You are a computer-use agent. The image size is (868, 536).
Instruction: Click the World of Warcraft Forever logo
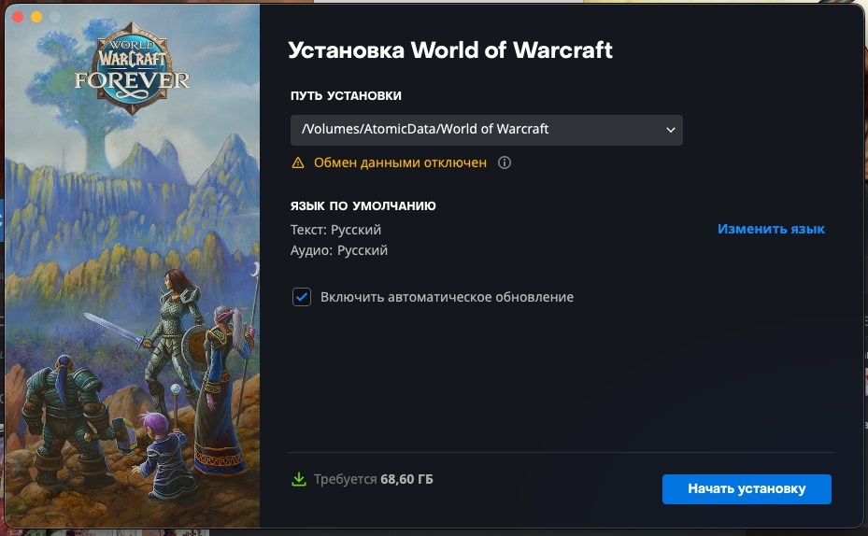(133, 68)
